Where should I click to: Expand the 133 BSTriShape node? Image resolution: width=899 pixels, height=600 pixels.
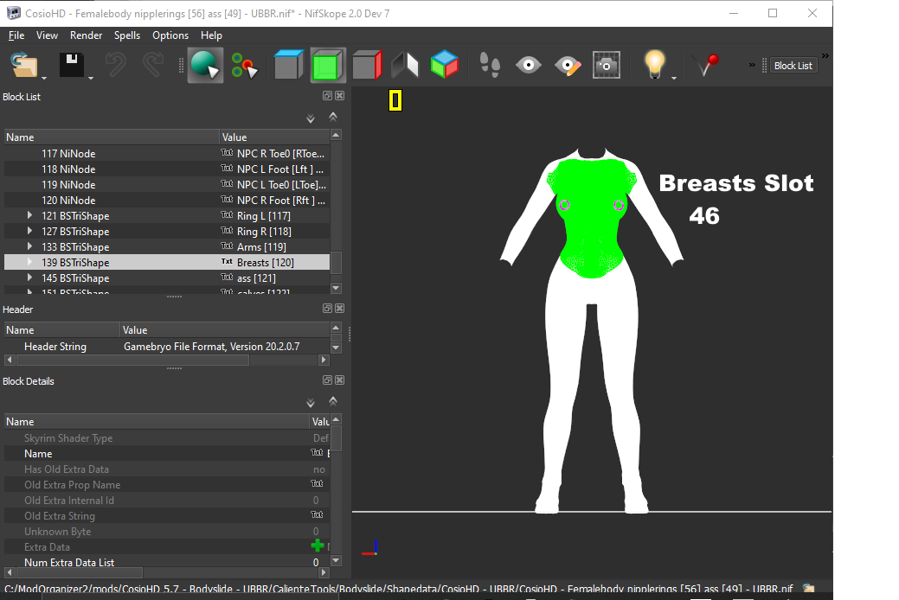(x=29, y=246)
